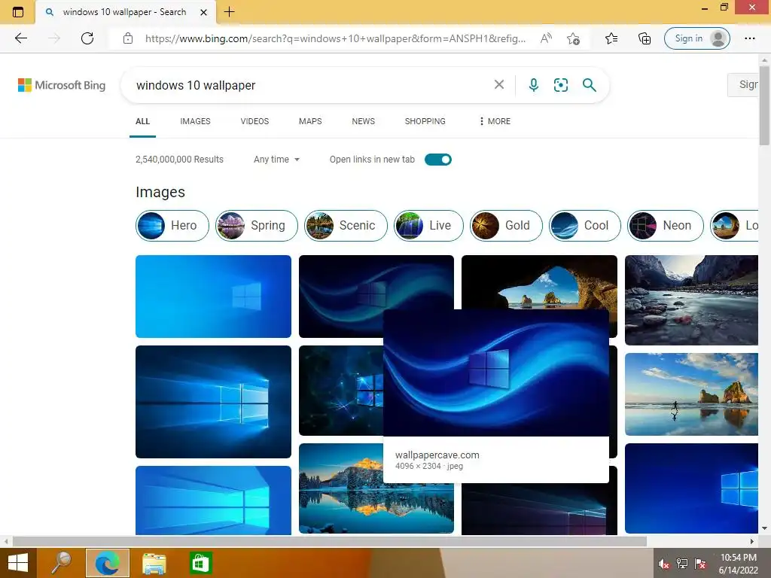
Task: Click the wallpapercave.com source link
Action: pos(437,455)
